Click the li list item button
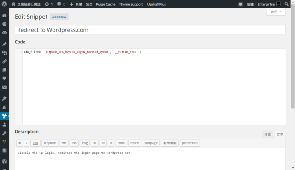Screen dimensions: 295x170 pyautogui.click(x=111, y=143)
